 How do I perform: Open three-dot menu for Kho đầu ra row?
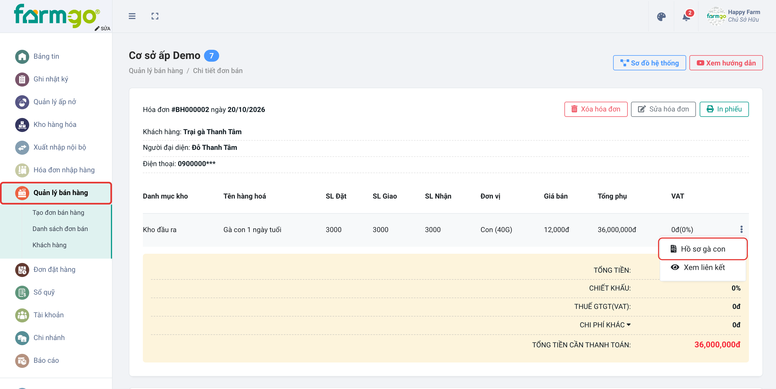click(x=741, y=229)
